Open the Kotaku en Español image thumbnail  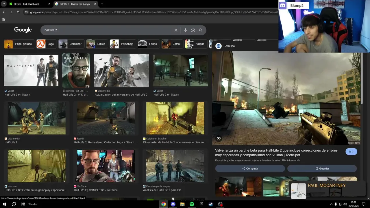pyautogui.click(x=175, y=118)
